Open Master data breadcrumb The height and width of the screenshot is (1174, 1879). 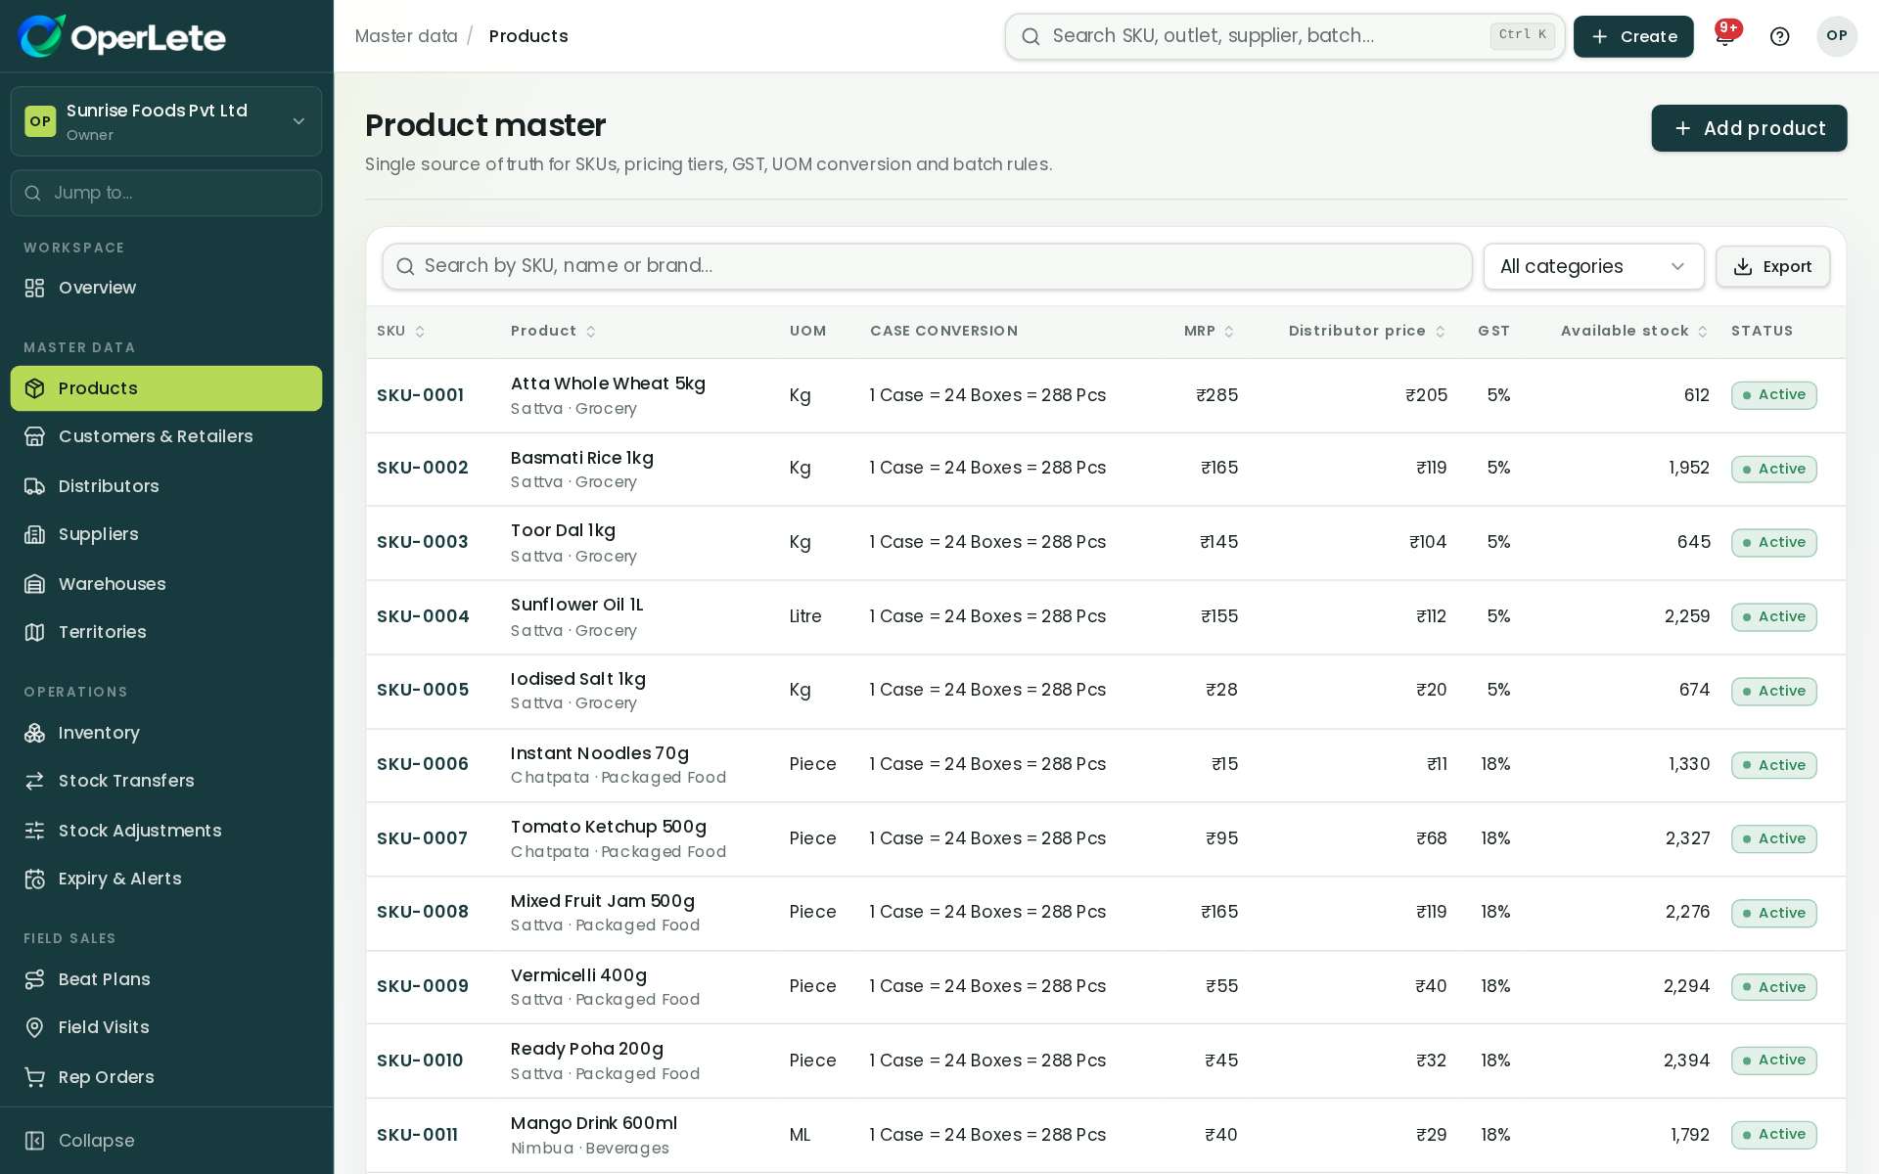tap(406, 36)
